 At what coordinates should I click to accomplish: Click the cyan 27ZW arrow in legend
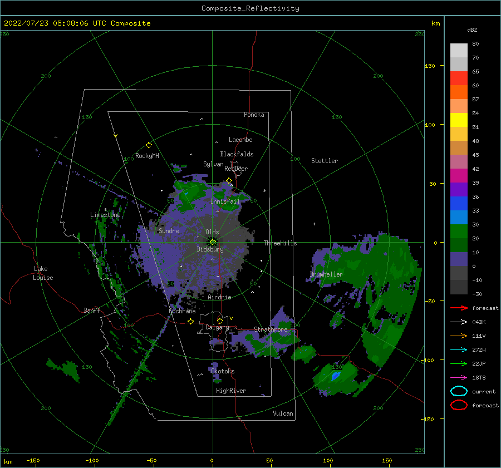[x=459, y=349]
